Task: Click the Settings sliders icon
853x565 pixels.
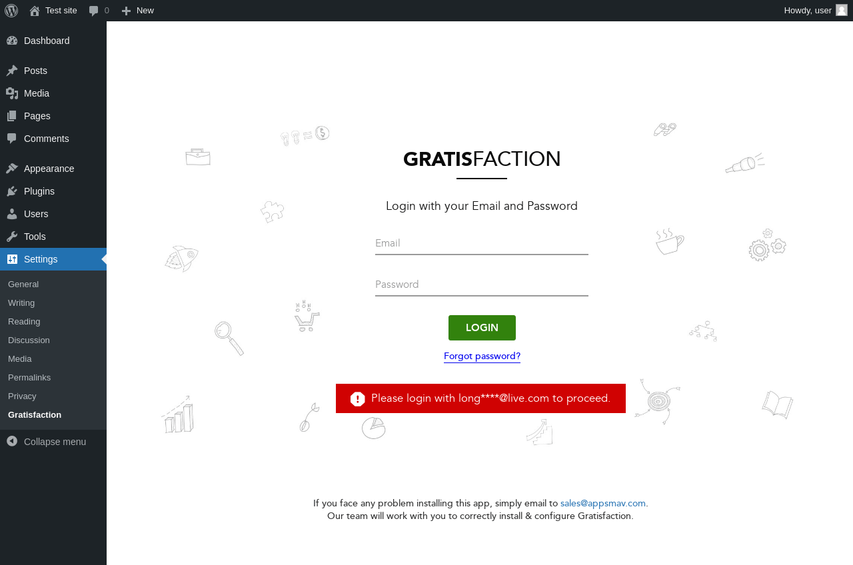Action: click(12, 259)
